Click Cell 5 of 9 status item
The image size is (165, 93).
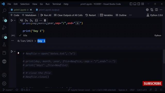tap(142, 90)
